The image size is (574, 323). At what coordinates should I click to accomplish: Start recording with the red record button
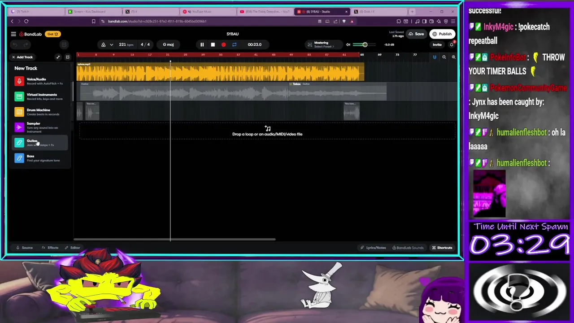click(x=223, y=44)
